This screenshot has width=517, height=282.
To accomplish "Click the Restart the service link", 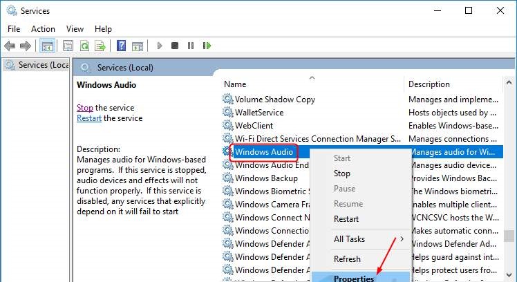I will pyautogui.click(x=89, y=118).
